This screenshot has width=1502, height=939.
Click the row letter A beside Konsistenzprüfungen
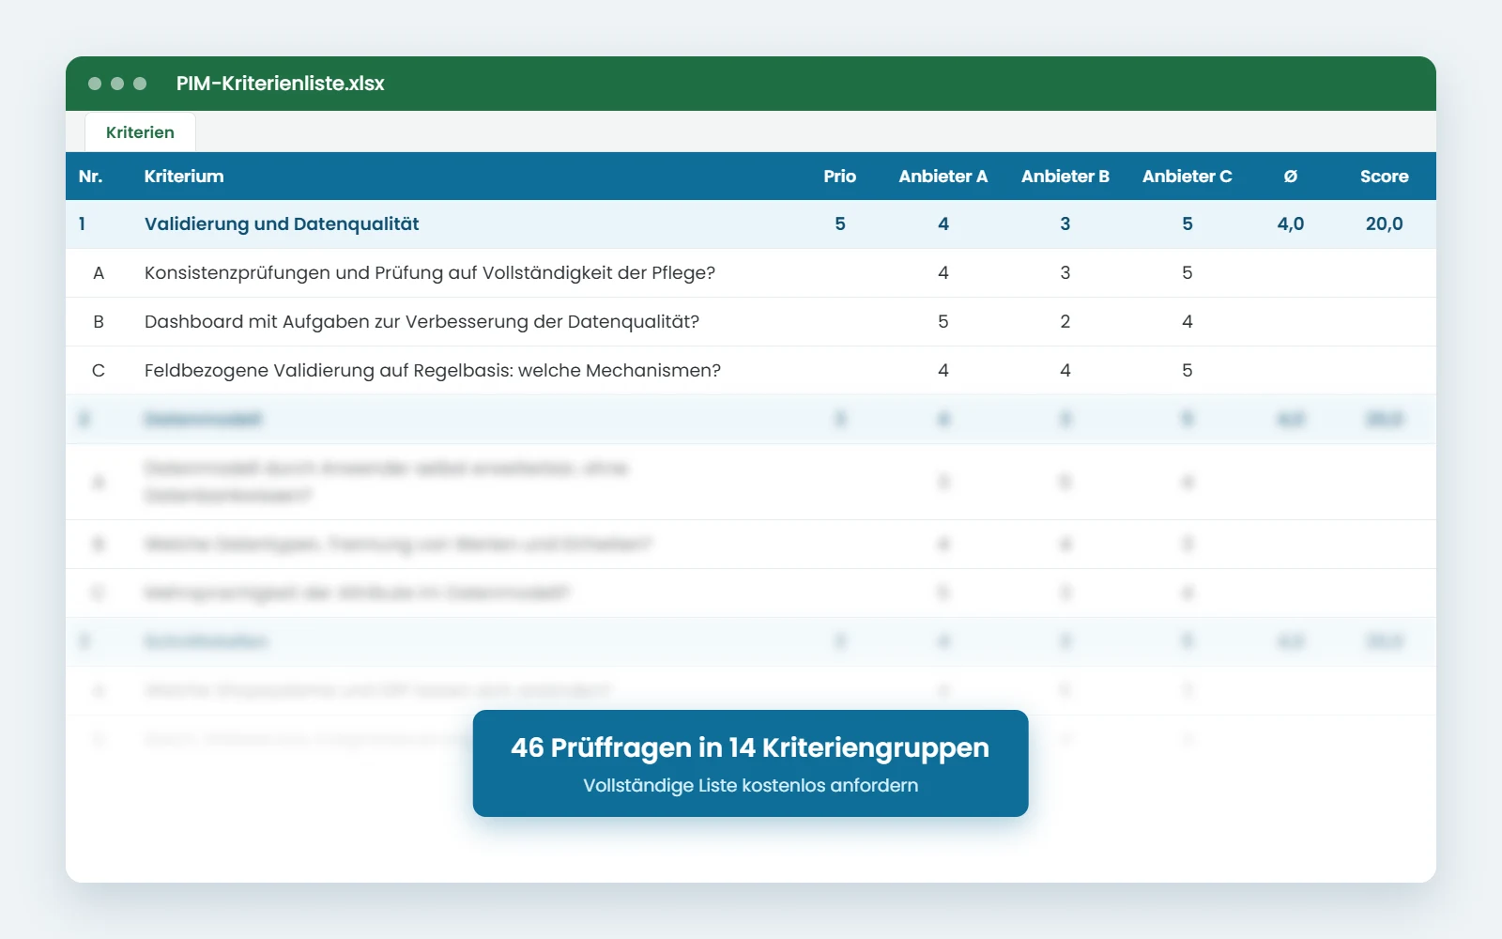point(99,273)
